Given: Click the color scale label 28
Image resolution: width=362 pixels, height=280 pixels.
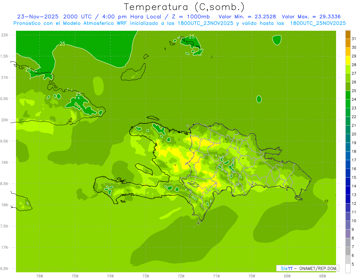Looking at the screenshot, I should (x=354, y=65).
